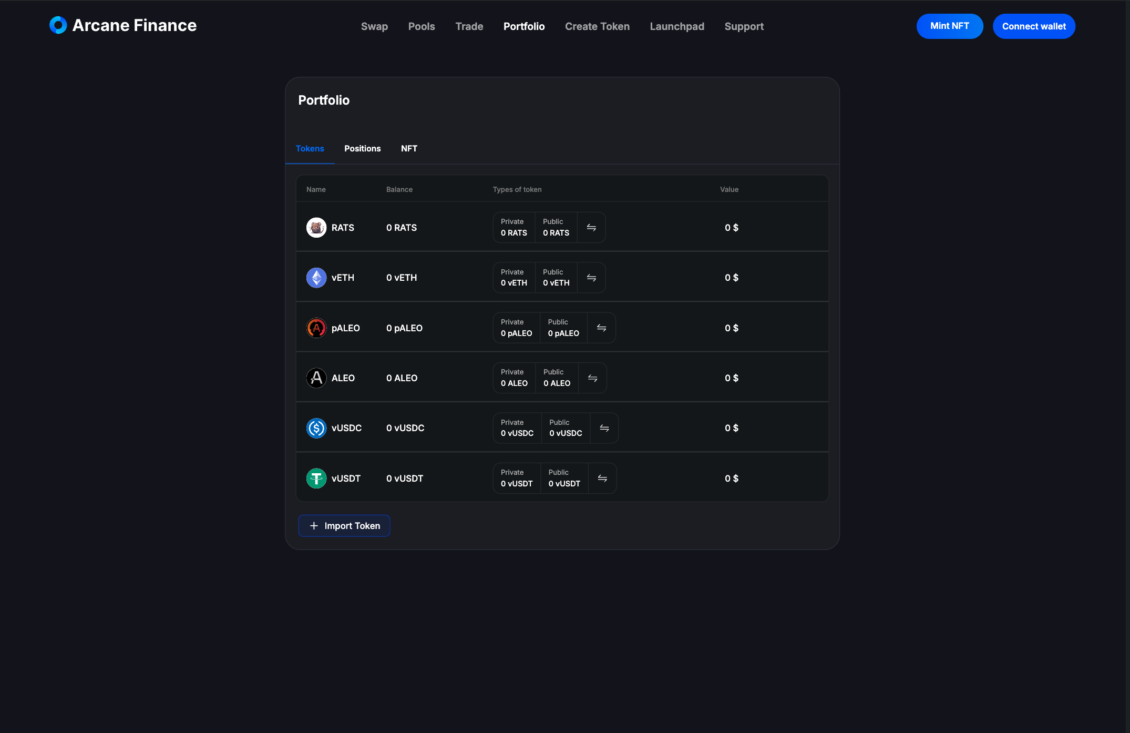Open the Trade page
Viewport: 1130px width, 733px height.
[469, 26]
